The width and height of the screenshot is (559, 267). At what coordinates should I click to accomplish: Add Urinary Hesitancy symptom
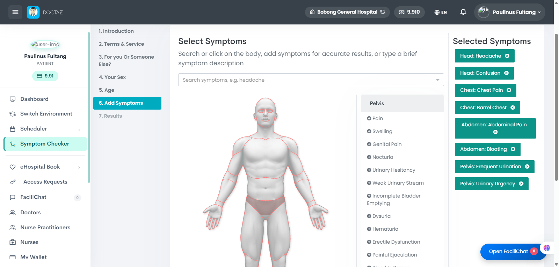click(391, 170)
